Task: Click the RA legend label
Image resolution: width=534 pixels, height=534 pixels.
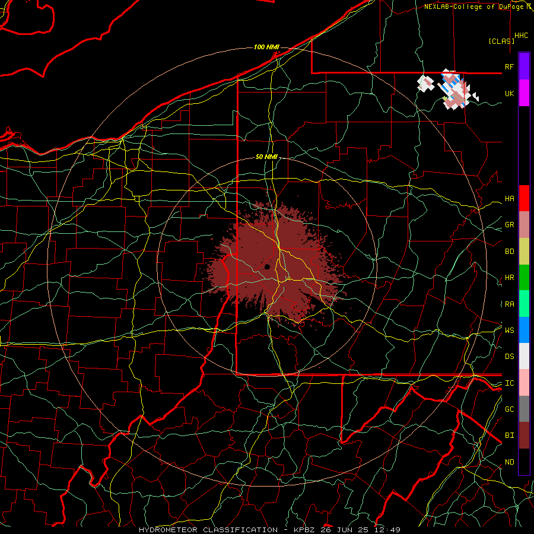Action: pyautogui.click(x=509, y=304)
